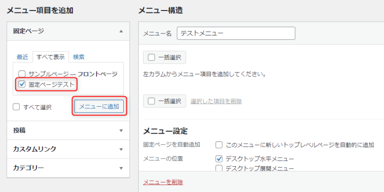Screen dimensions: 384x192
Task: Expand the カスタムリンク section arrow
Action: [121, 149]
